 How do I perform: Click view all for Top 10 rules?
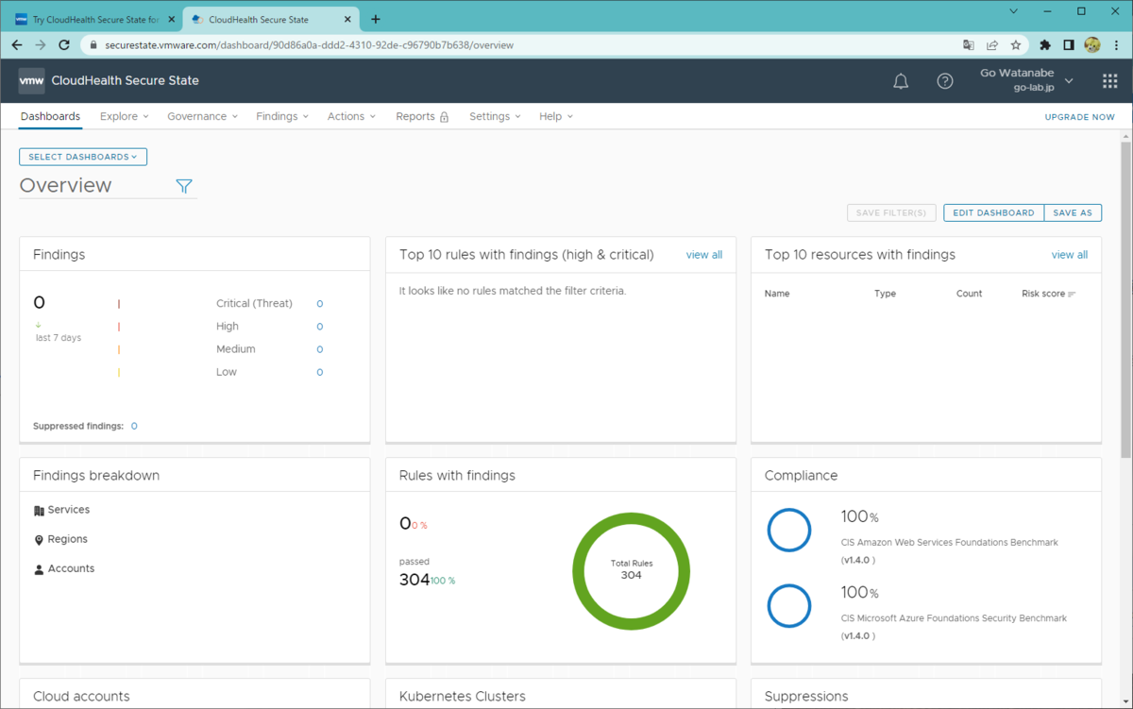point(704,255)
